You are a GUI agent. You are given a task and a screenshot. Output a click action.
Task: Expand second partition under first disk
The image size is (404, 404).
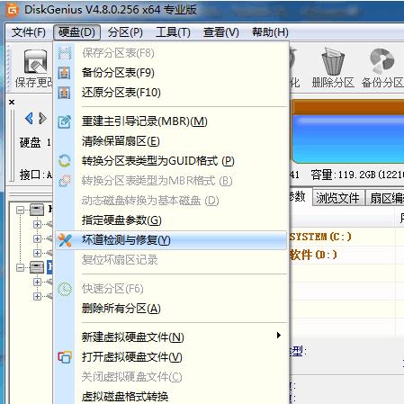(x=37, y=238)
